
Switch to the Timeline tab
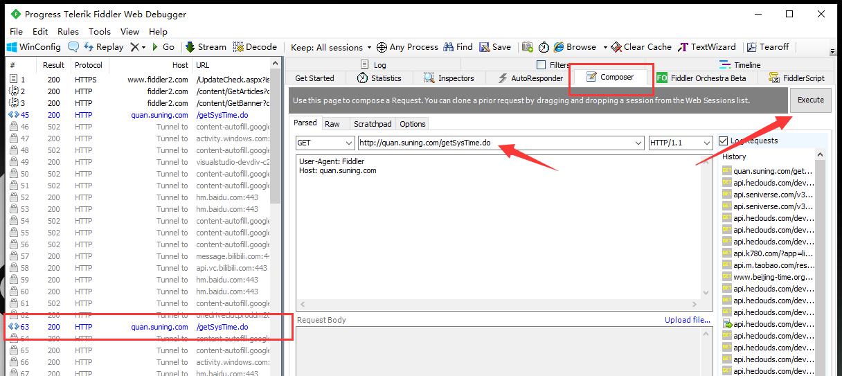(740, 65)
